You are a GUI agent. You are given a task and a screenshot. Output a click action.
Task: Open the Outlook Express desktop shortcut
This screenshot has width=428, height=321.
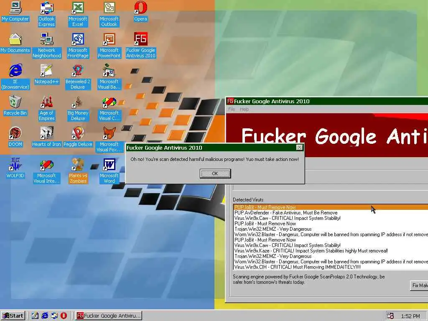[46, 14]
